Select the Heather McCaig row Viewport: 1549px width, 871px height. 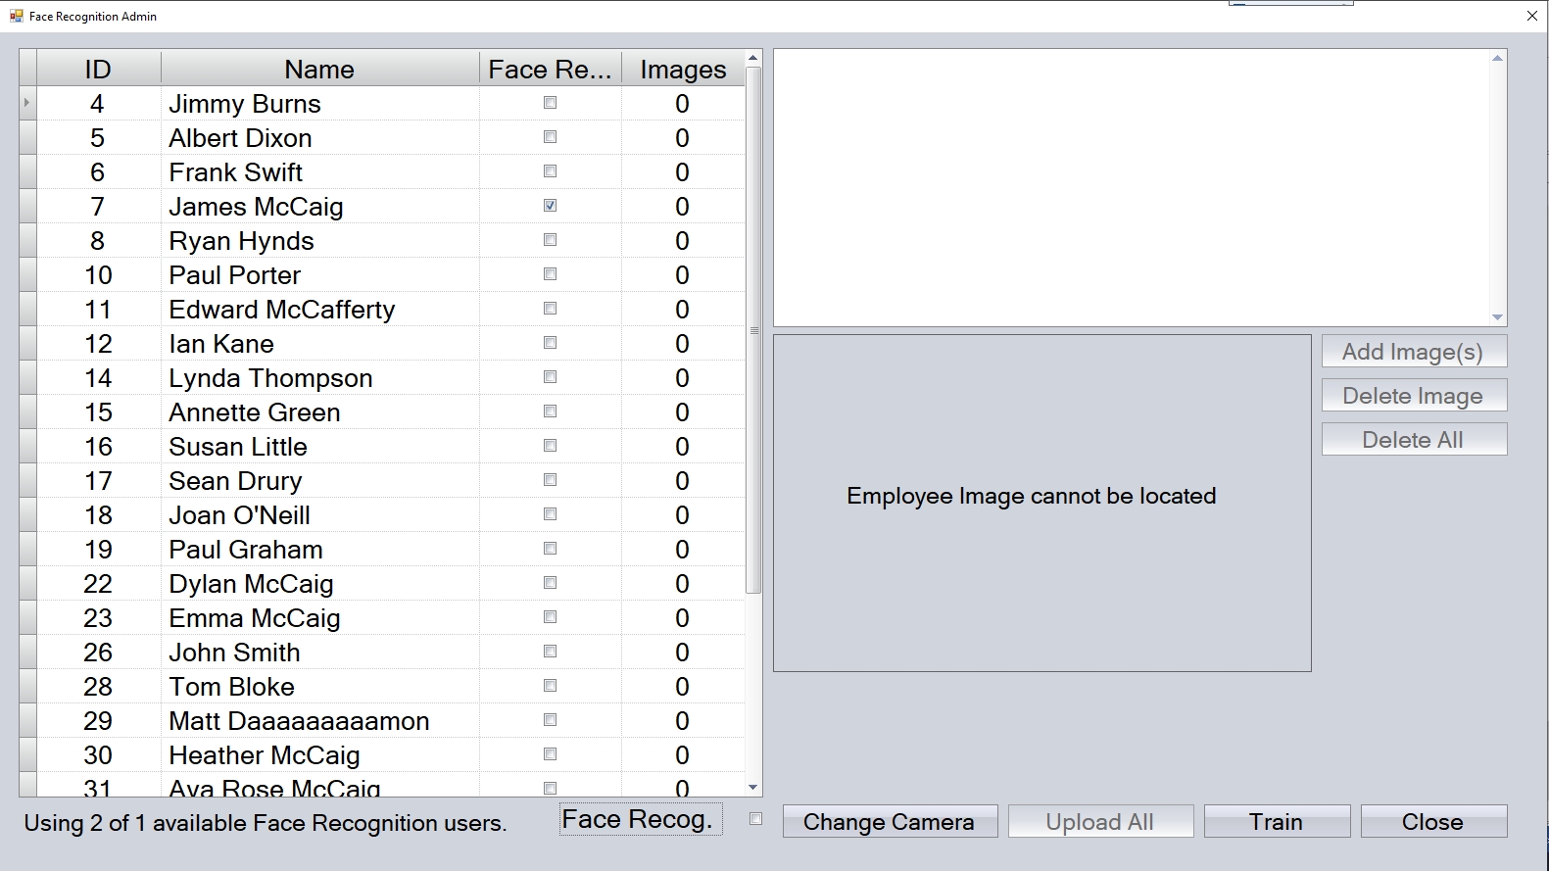click(265, 755)
